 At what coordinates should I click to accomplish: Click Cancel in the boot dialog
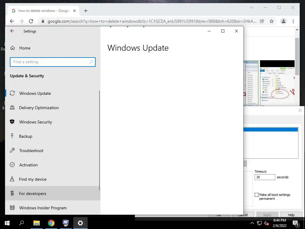(243, 215)
